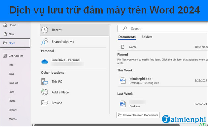Viewport: 208px width, 127px height.
Task: Sort by the Name column header
Action: pyautogui.click(x=133, y=47)
